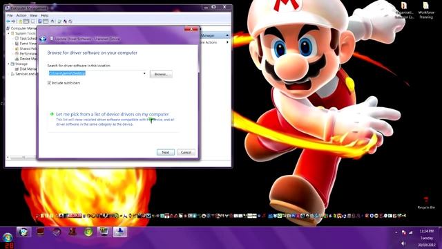Open the File menu
This screenshot has width=442, height=249.
(x=10, y=15)
